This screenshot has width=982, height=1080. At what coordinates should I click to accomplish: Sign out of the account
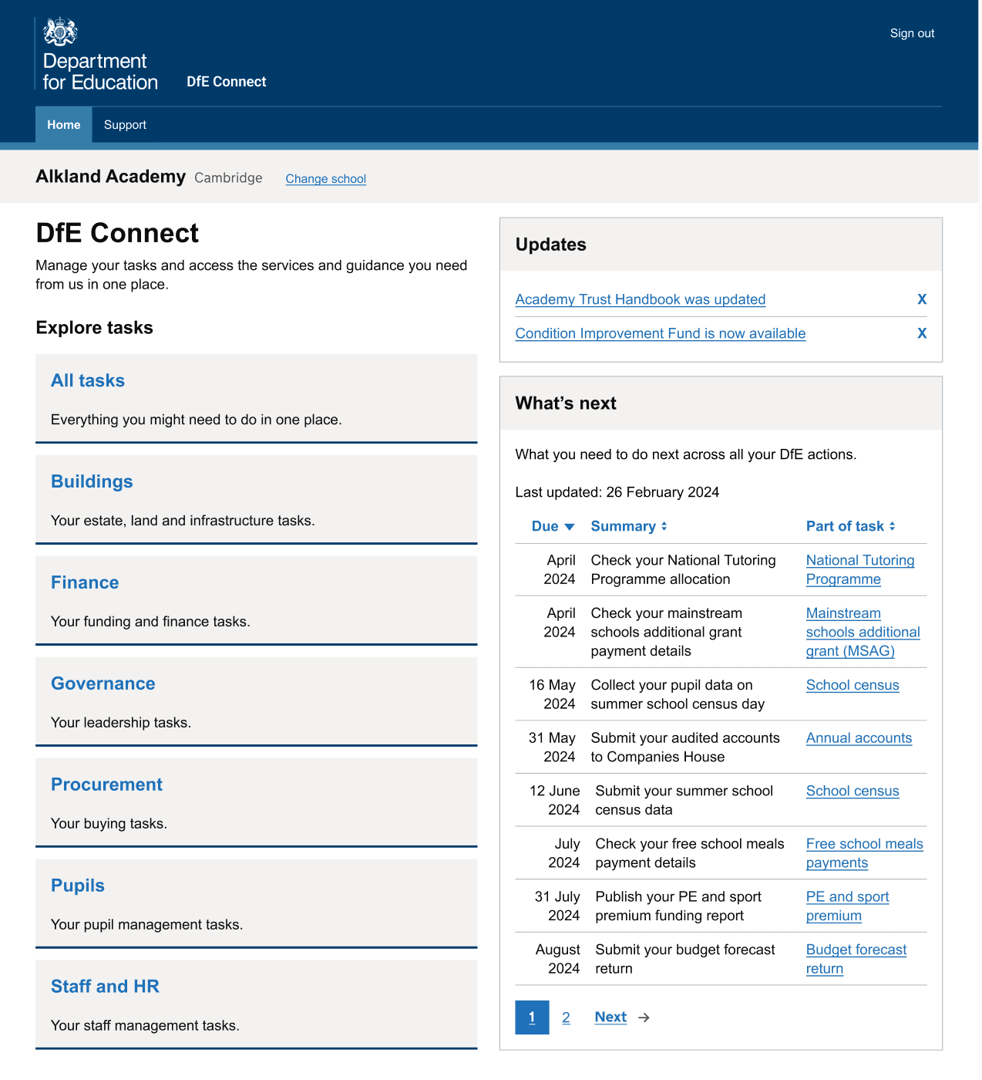click(912, 33)
